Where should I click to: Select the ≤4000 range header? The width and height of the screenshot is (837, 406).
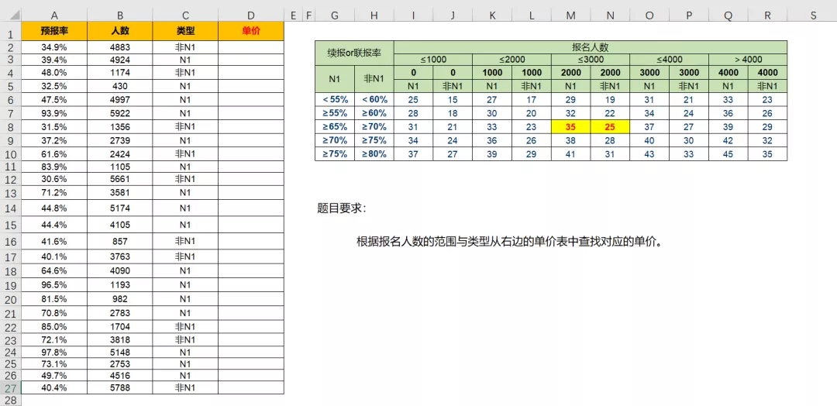(670, 59)
